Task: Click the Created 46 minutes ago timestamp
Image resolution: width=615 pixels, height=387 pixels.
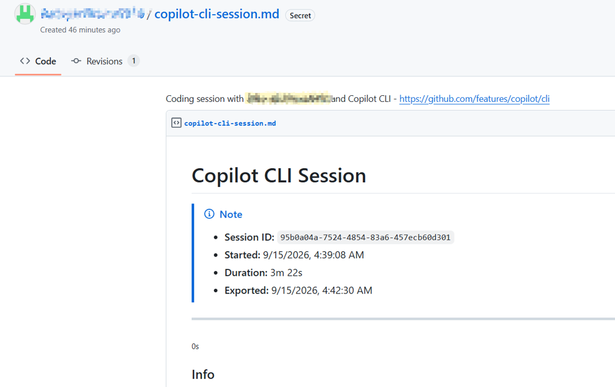Action: 80,30
